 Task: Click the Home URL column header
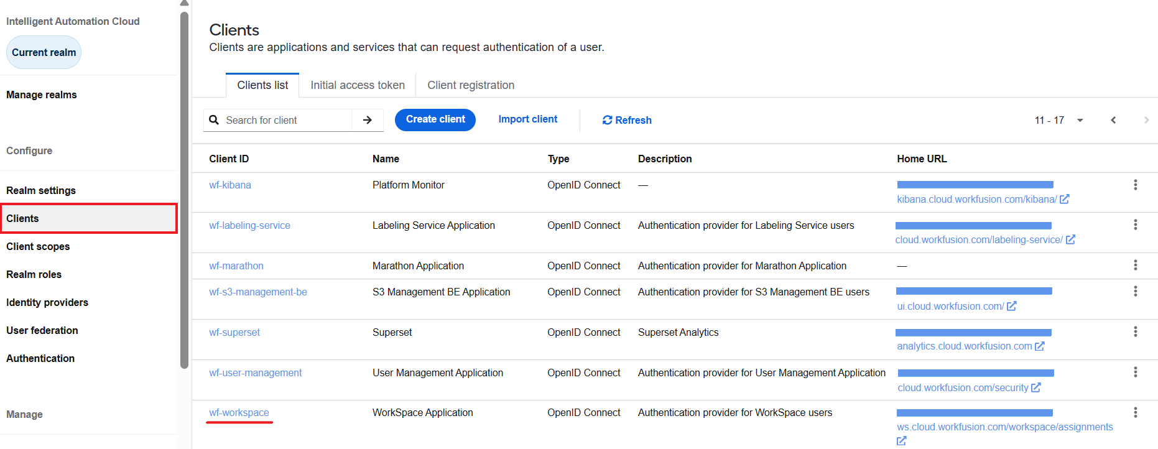922,159
